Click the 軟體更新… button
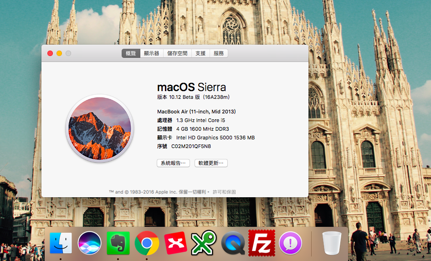Screen dimensions: 431x261 coord(211,163)
